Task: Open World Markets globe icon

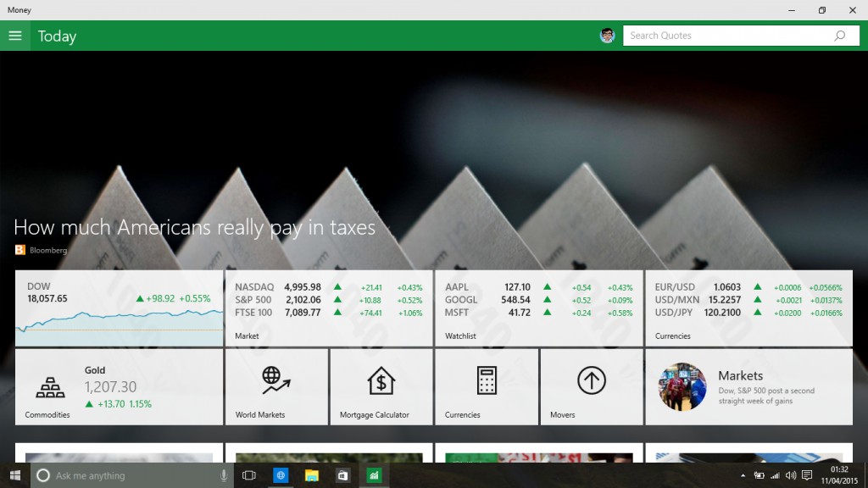Action: (x=275, y=380)
